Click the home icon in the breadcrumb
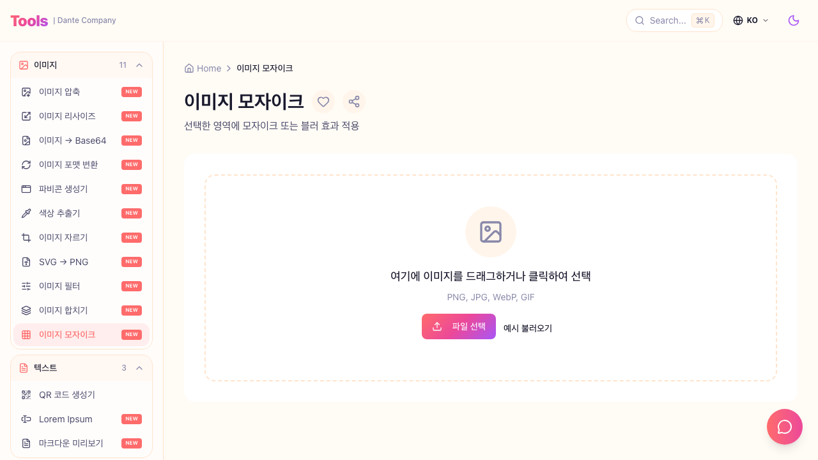 pos(189,68)
